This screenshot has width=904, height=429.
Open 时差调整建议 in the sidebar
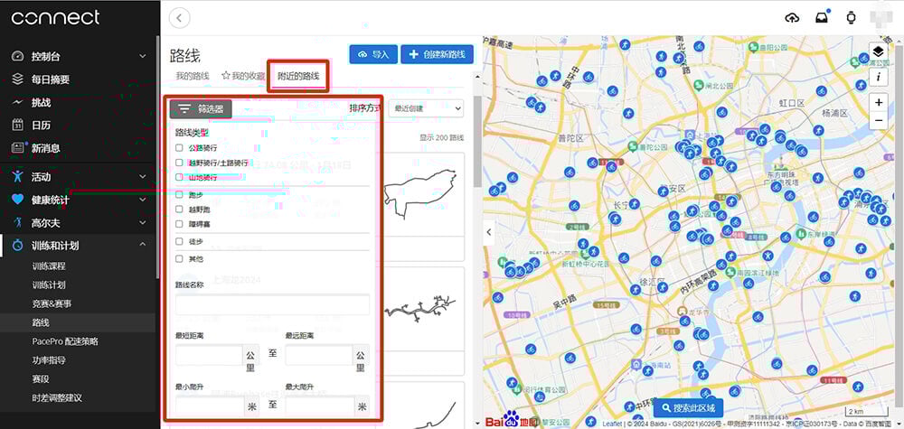[x=57, y=398]
